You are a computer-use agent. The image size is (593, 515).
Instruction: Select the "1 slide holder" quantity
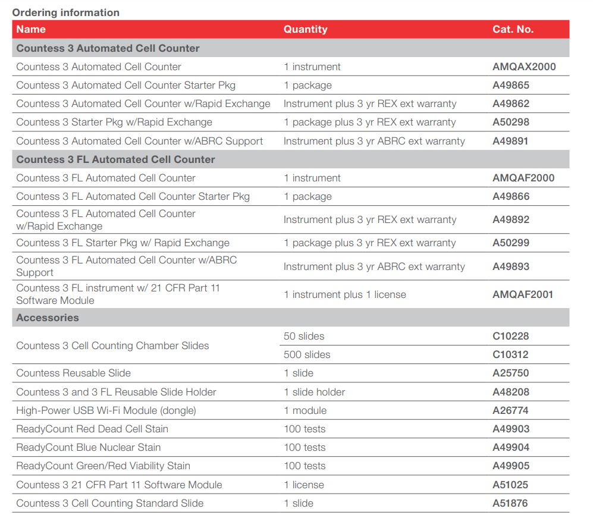pos(315,392)
